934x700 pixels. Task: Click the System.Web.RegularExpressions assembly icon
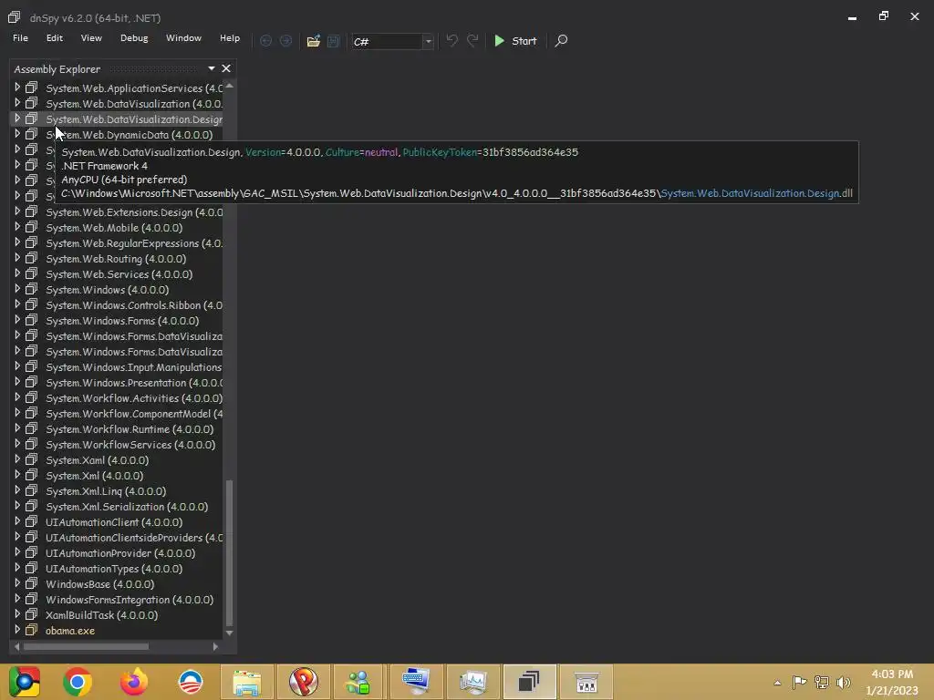(x=32, y=242)
